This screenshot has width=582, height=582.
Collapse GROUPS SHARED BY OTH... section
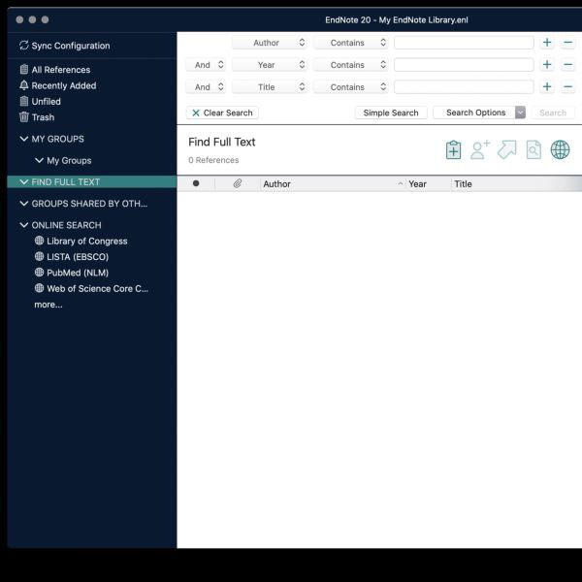point(23,204)
